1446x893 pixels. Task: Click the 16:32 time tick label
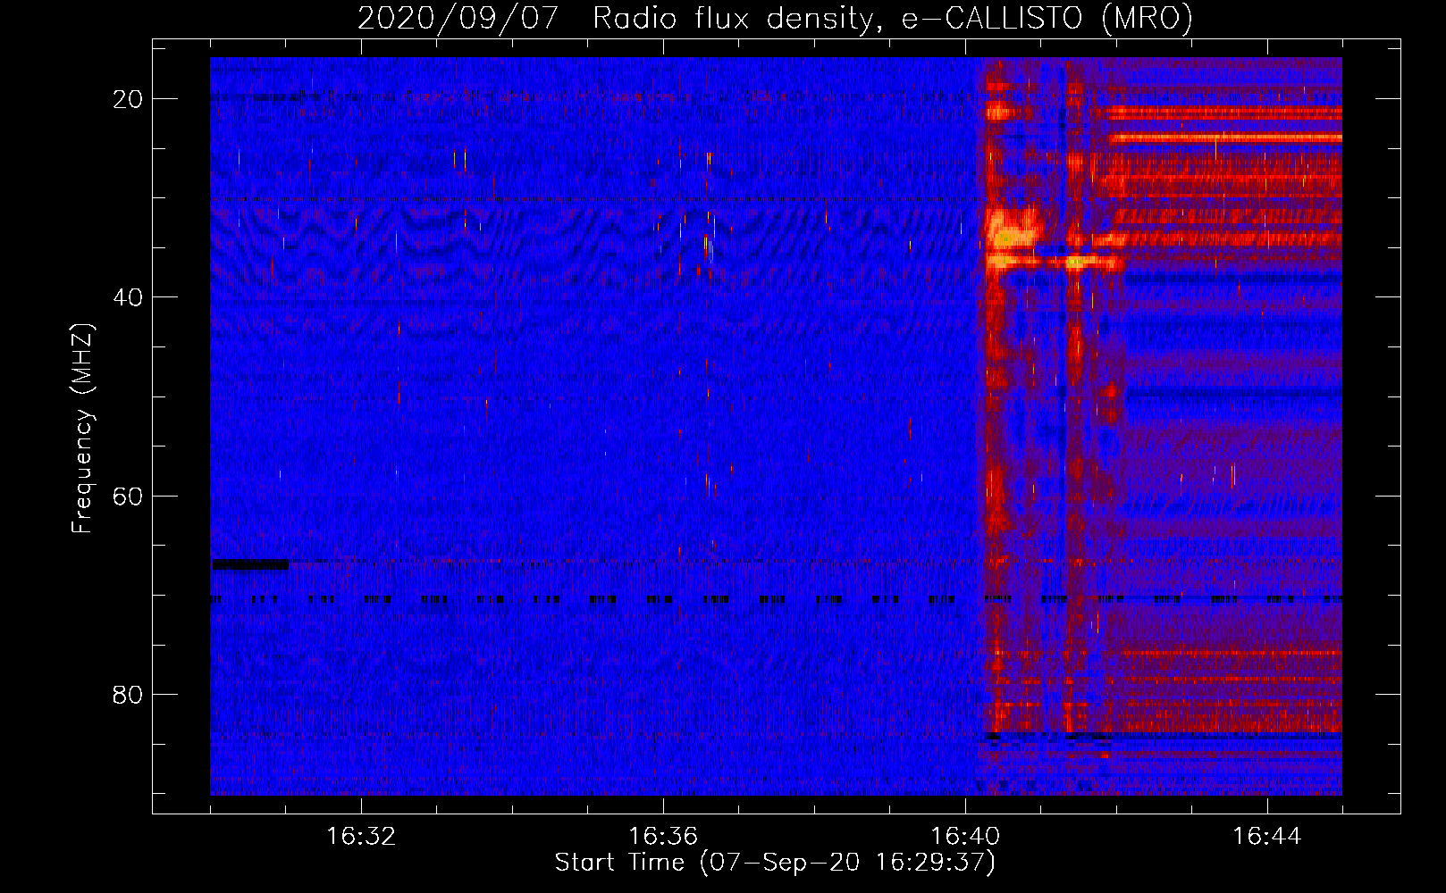click(x=361, y=837)
